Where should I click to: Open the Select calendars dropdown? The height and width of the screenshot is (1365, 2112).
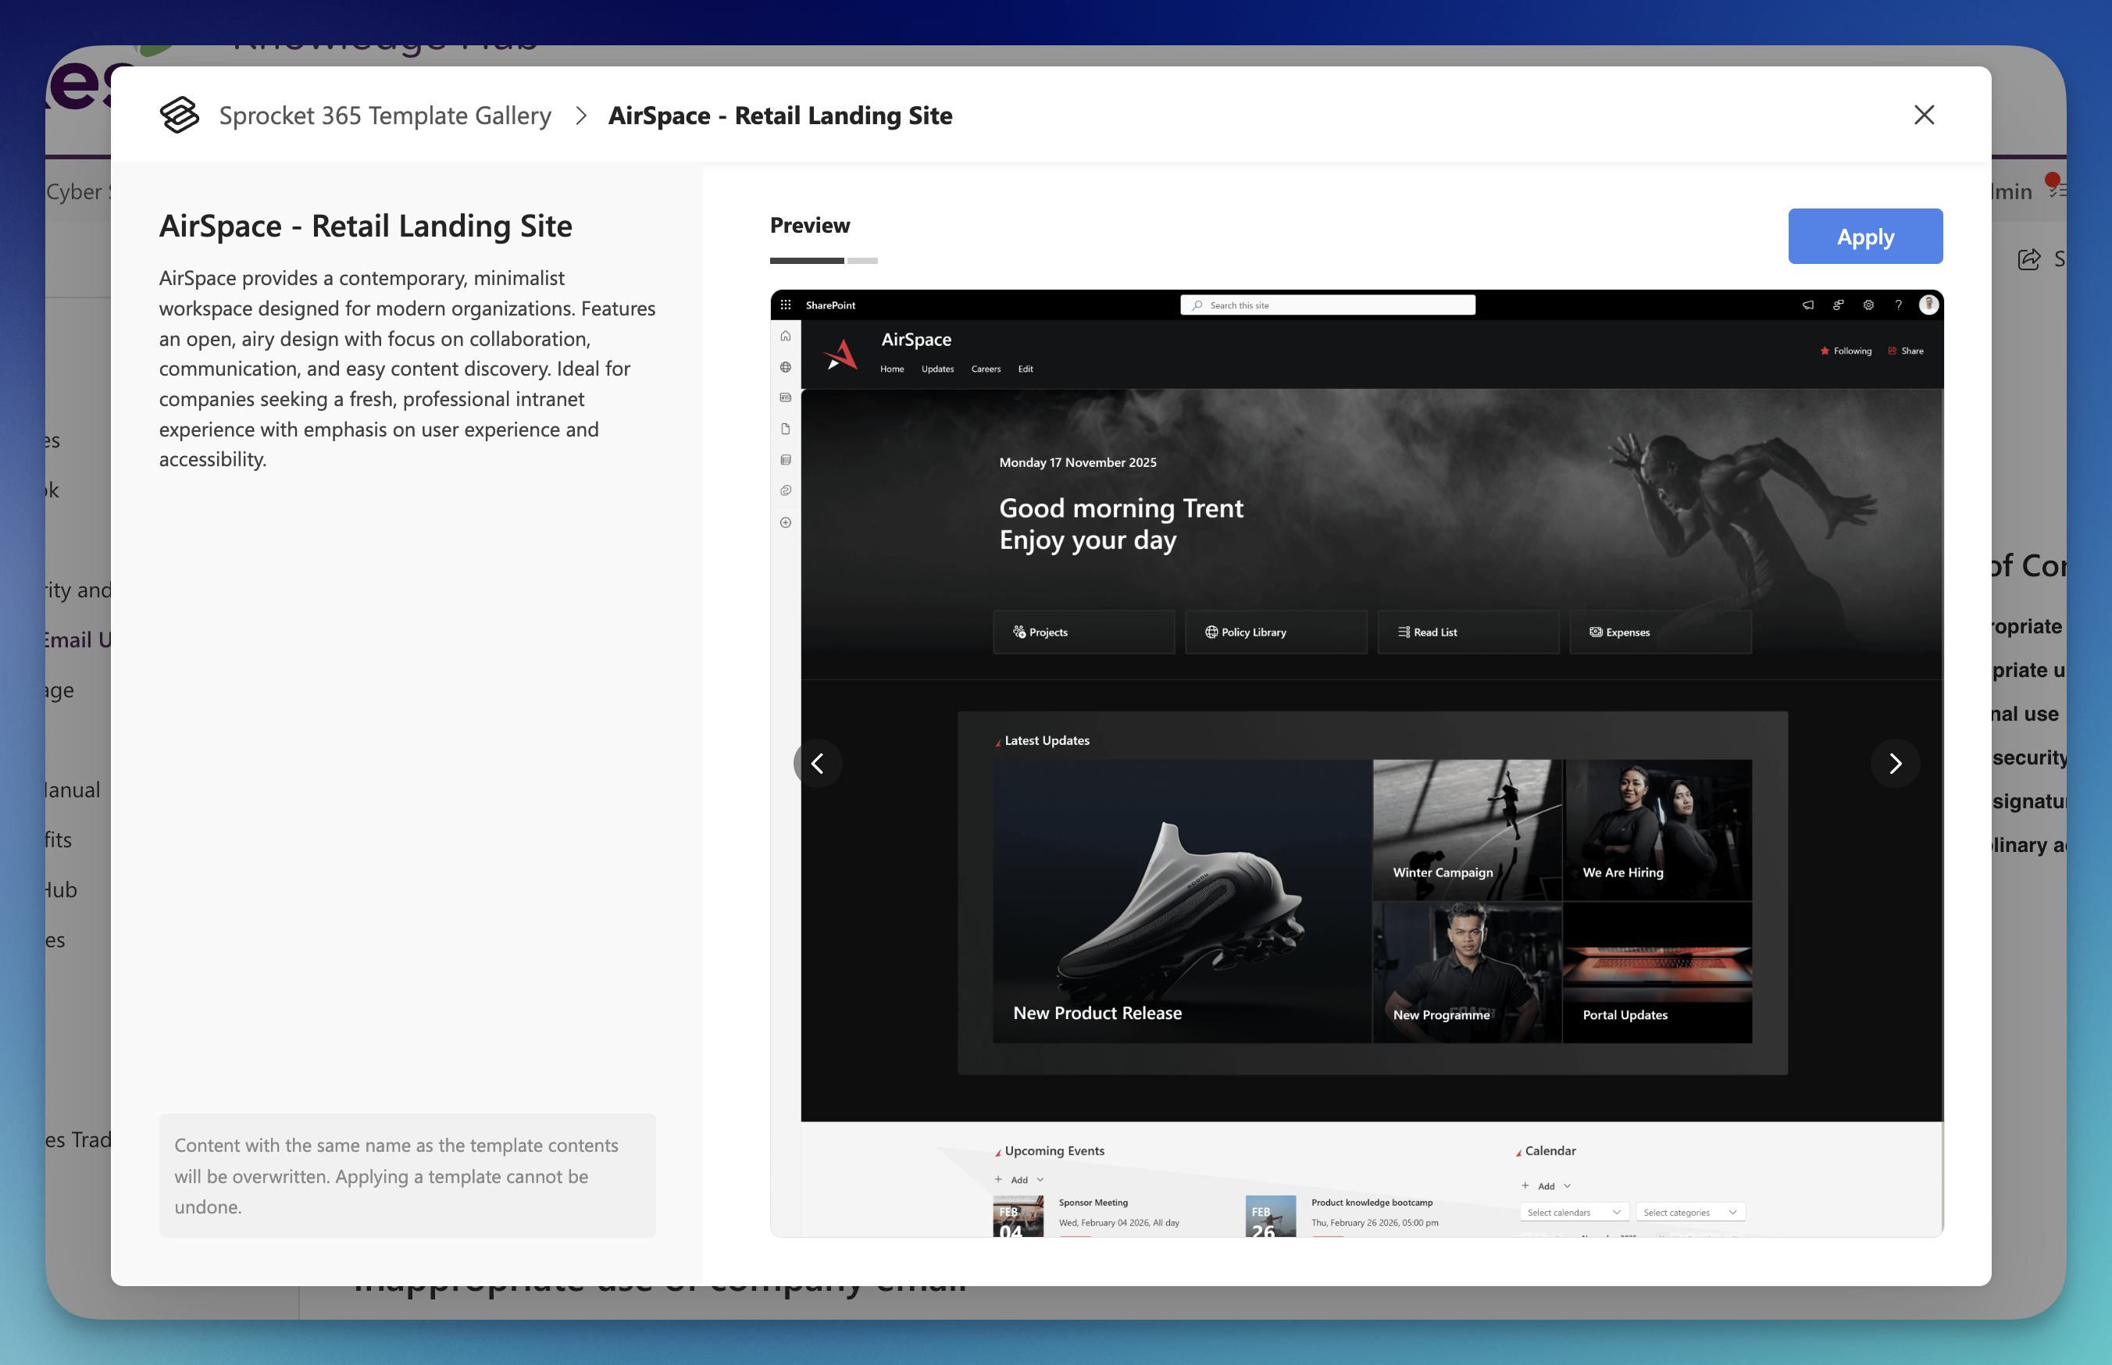point(1573,1212)
